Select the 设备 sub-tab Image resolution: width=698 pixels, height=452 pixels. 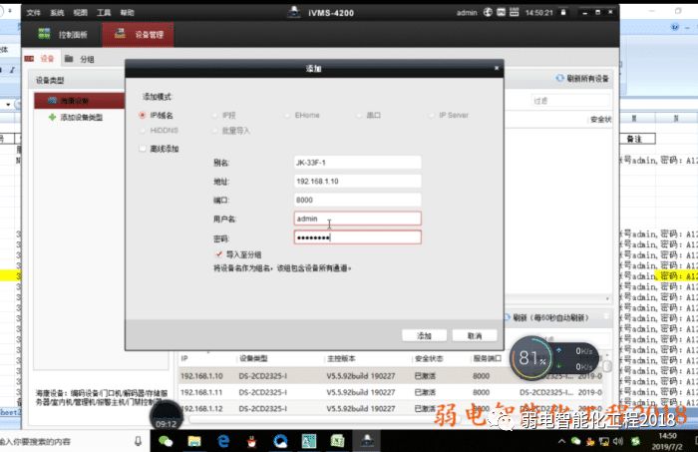click(40, 59)
